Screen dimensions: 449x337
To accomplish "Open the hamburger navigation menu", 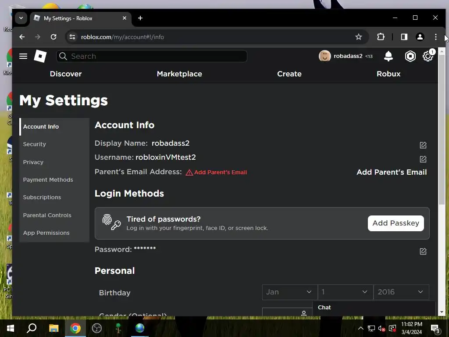I will [x=23, y=56].
